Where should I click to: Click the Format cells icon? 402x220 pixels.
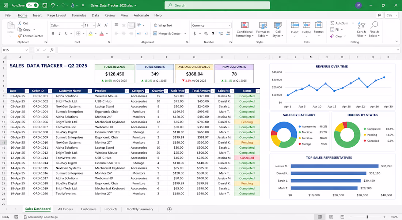(319, 25)
